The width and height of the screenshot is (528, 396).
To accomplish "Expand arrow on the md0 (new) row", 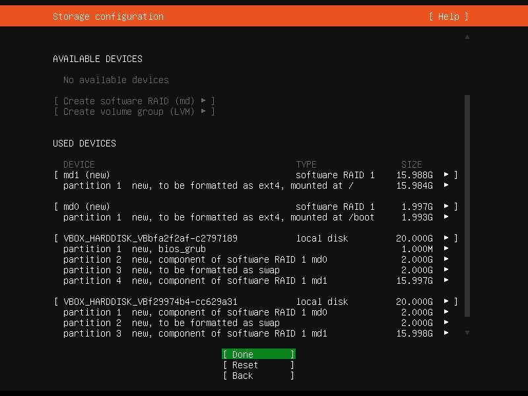I will [x=446, y=206].
